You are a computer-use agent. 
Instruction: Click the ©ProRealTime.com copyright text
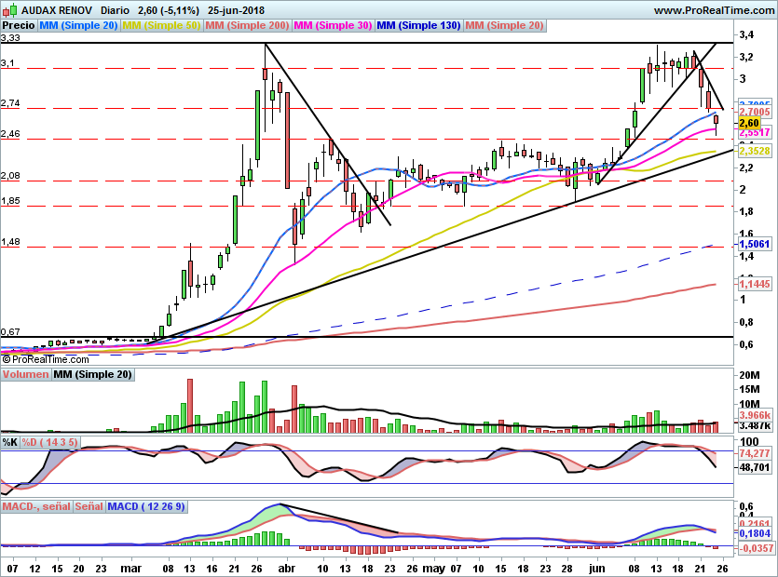(46, 359)
